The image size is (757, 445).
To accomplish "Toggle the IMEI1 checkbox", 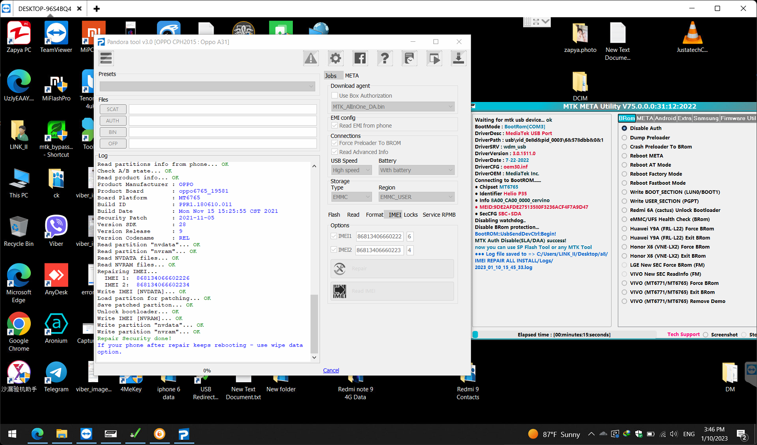I will coord(334,236).
